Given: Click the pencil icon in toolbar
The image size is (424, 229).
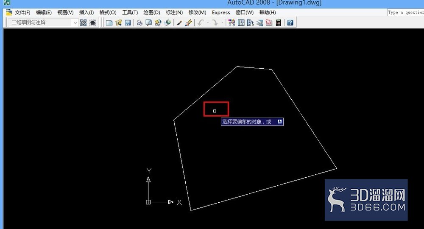Looking at the screenshot, I should 179,23.
